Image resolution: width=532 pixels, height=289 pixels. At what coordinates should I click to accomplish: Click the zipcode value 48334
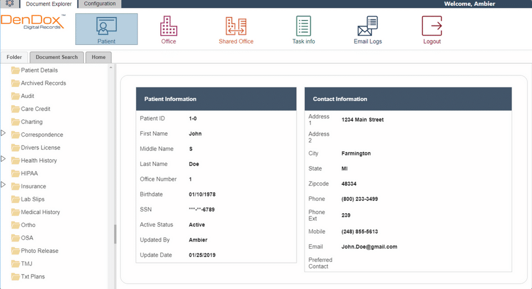point(349,184)
